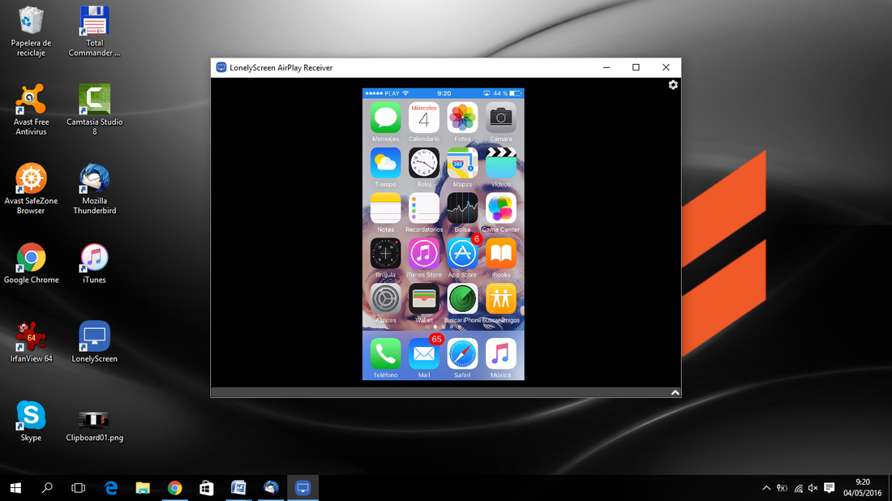Open Mail with 65 badge
The width and height of the screenshot is (892, 501).
(x=424, y=353)
